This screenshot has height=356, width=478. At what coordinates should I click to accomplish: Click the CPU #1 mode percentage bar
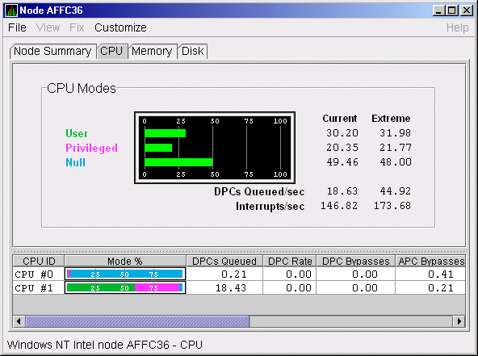tap(125, 287)
